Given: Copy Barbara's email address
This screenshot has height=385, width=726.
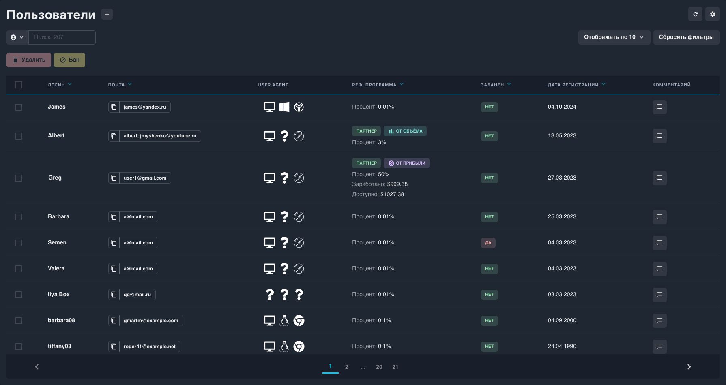Looking at the screenshot, I should [x=114, y=217].
